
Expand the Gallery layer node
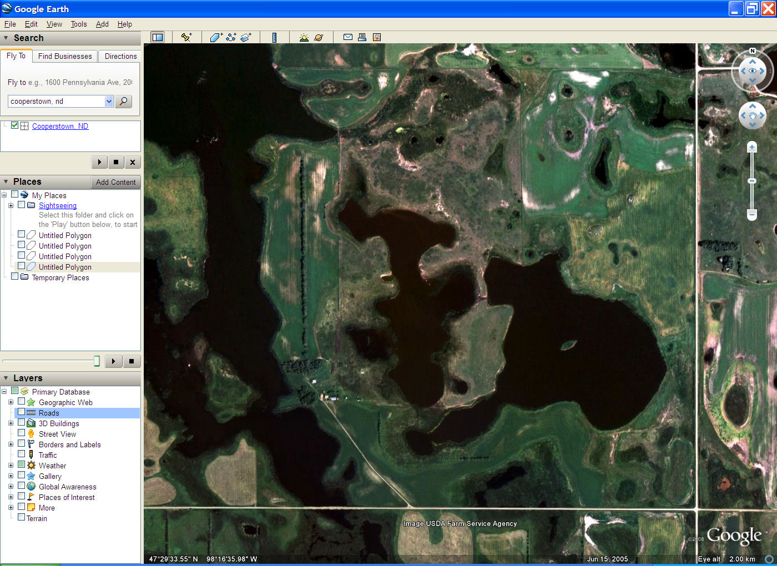pos(11,476)
